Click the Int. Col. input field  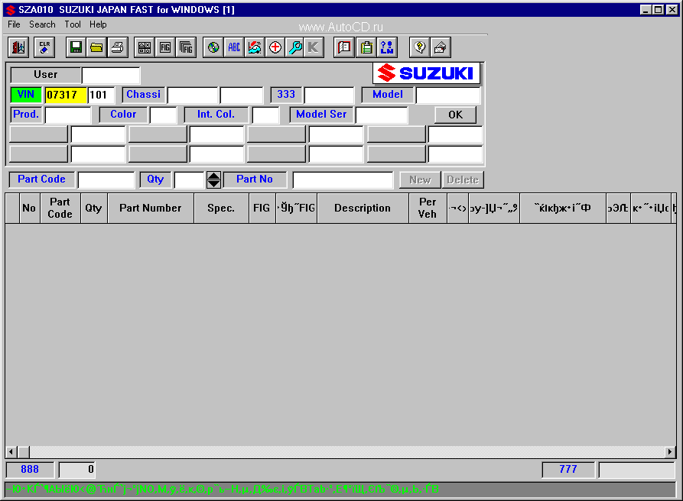pos(265,115)
